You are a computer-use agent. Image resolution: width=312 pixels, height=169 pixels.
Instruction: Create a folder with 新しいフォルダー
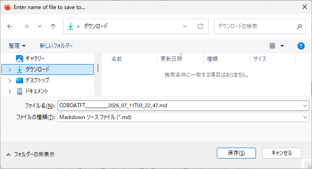coord(56,46)
